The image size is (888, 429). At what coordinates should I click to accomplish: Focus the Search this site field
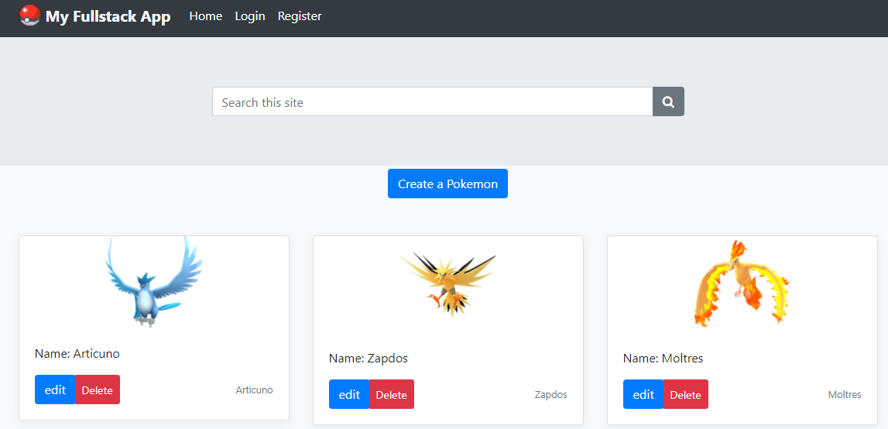click(x=433, y=101)
